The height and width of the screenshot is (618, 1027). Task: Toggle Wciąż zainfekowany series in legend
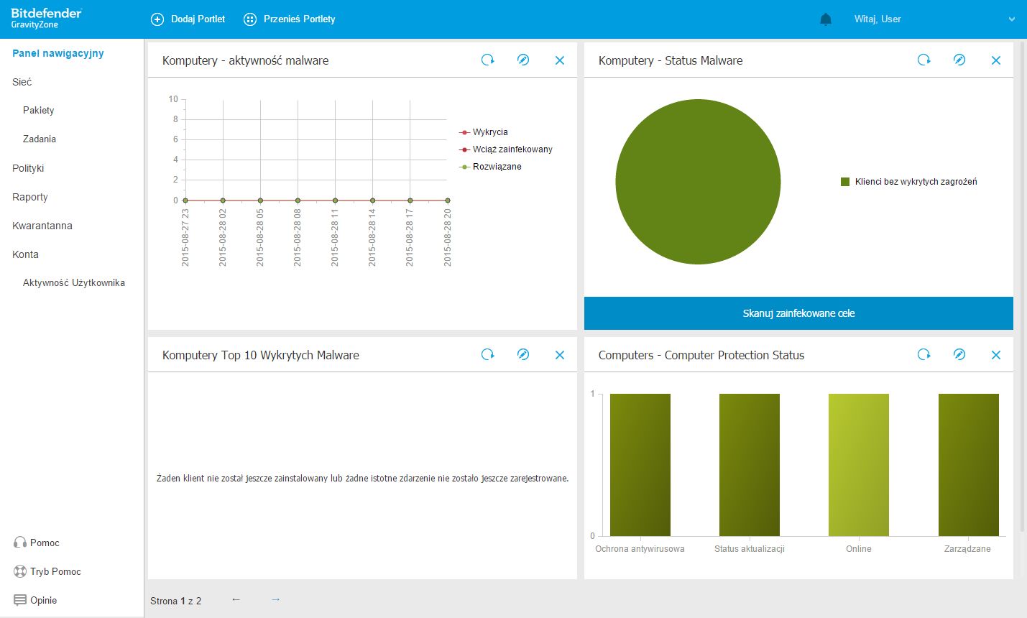(x=512, y=149)
